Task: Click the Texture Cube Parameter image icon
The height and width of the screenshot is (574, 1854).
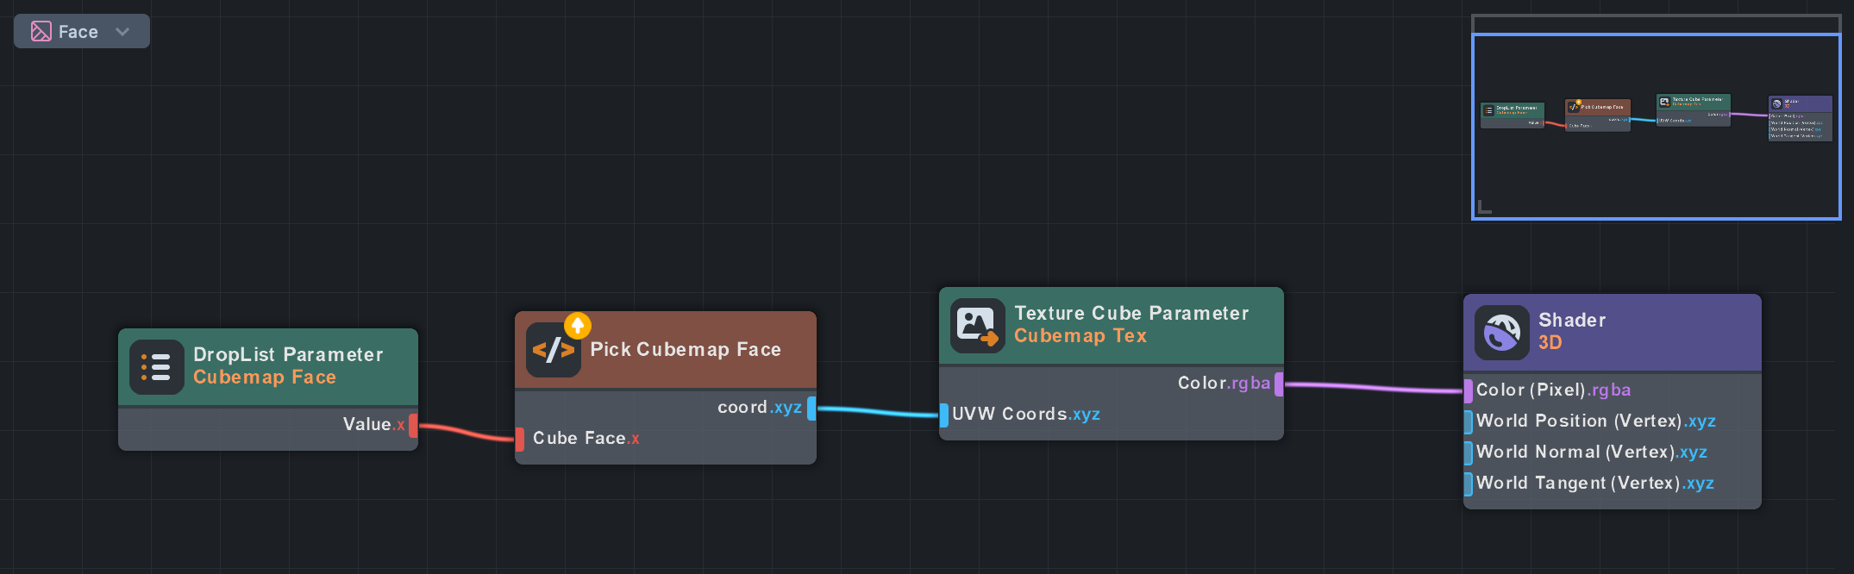Action: (977, 326)
